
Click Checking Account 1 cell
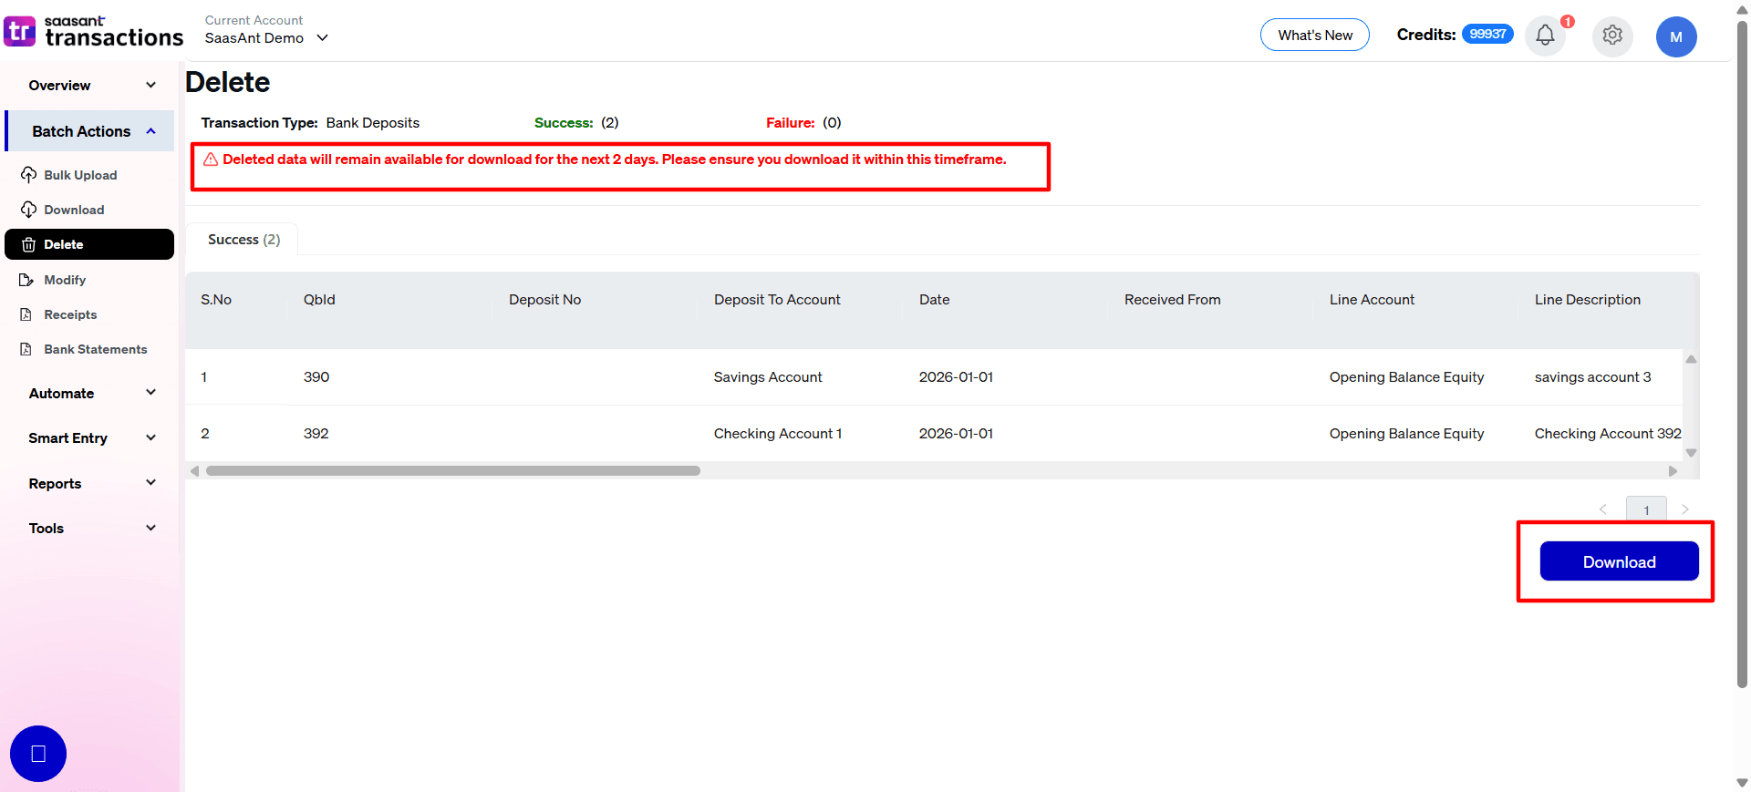click(x=778, y=434)
